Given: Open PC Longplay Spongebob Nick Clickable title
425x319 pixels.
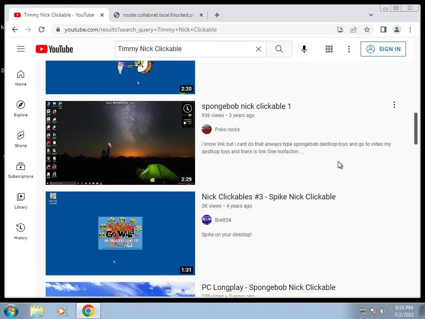Looking at the screenshot, I should pyautogui.click(x=269, y=287).
